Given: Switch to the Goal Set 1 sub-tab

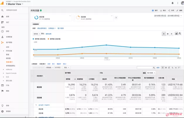Looking at the screenshot, I should click(x=52, y=28).
